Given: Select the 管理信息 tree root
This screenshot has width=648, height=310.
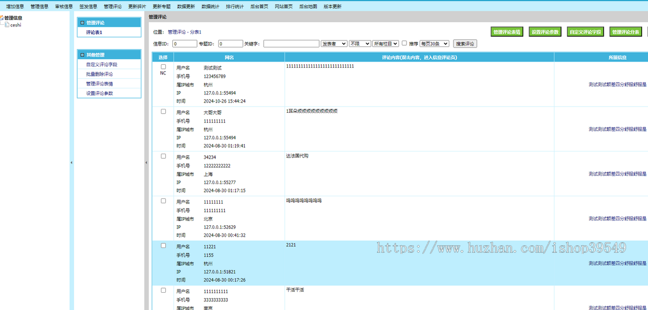Looking at the screenshot, I should (13, 18).
